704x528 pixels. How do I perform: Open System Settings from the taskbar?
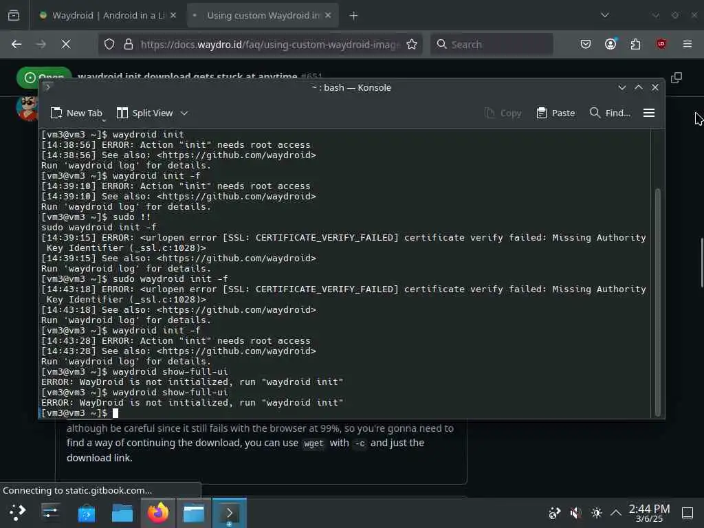[x=50, y=513]
